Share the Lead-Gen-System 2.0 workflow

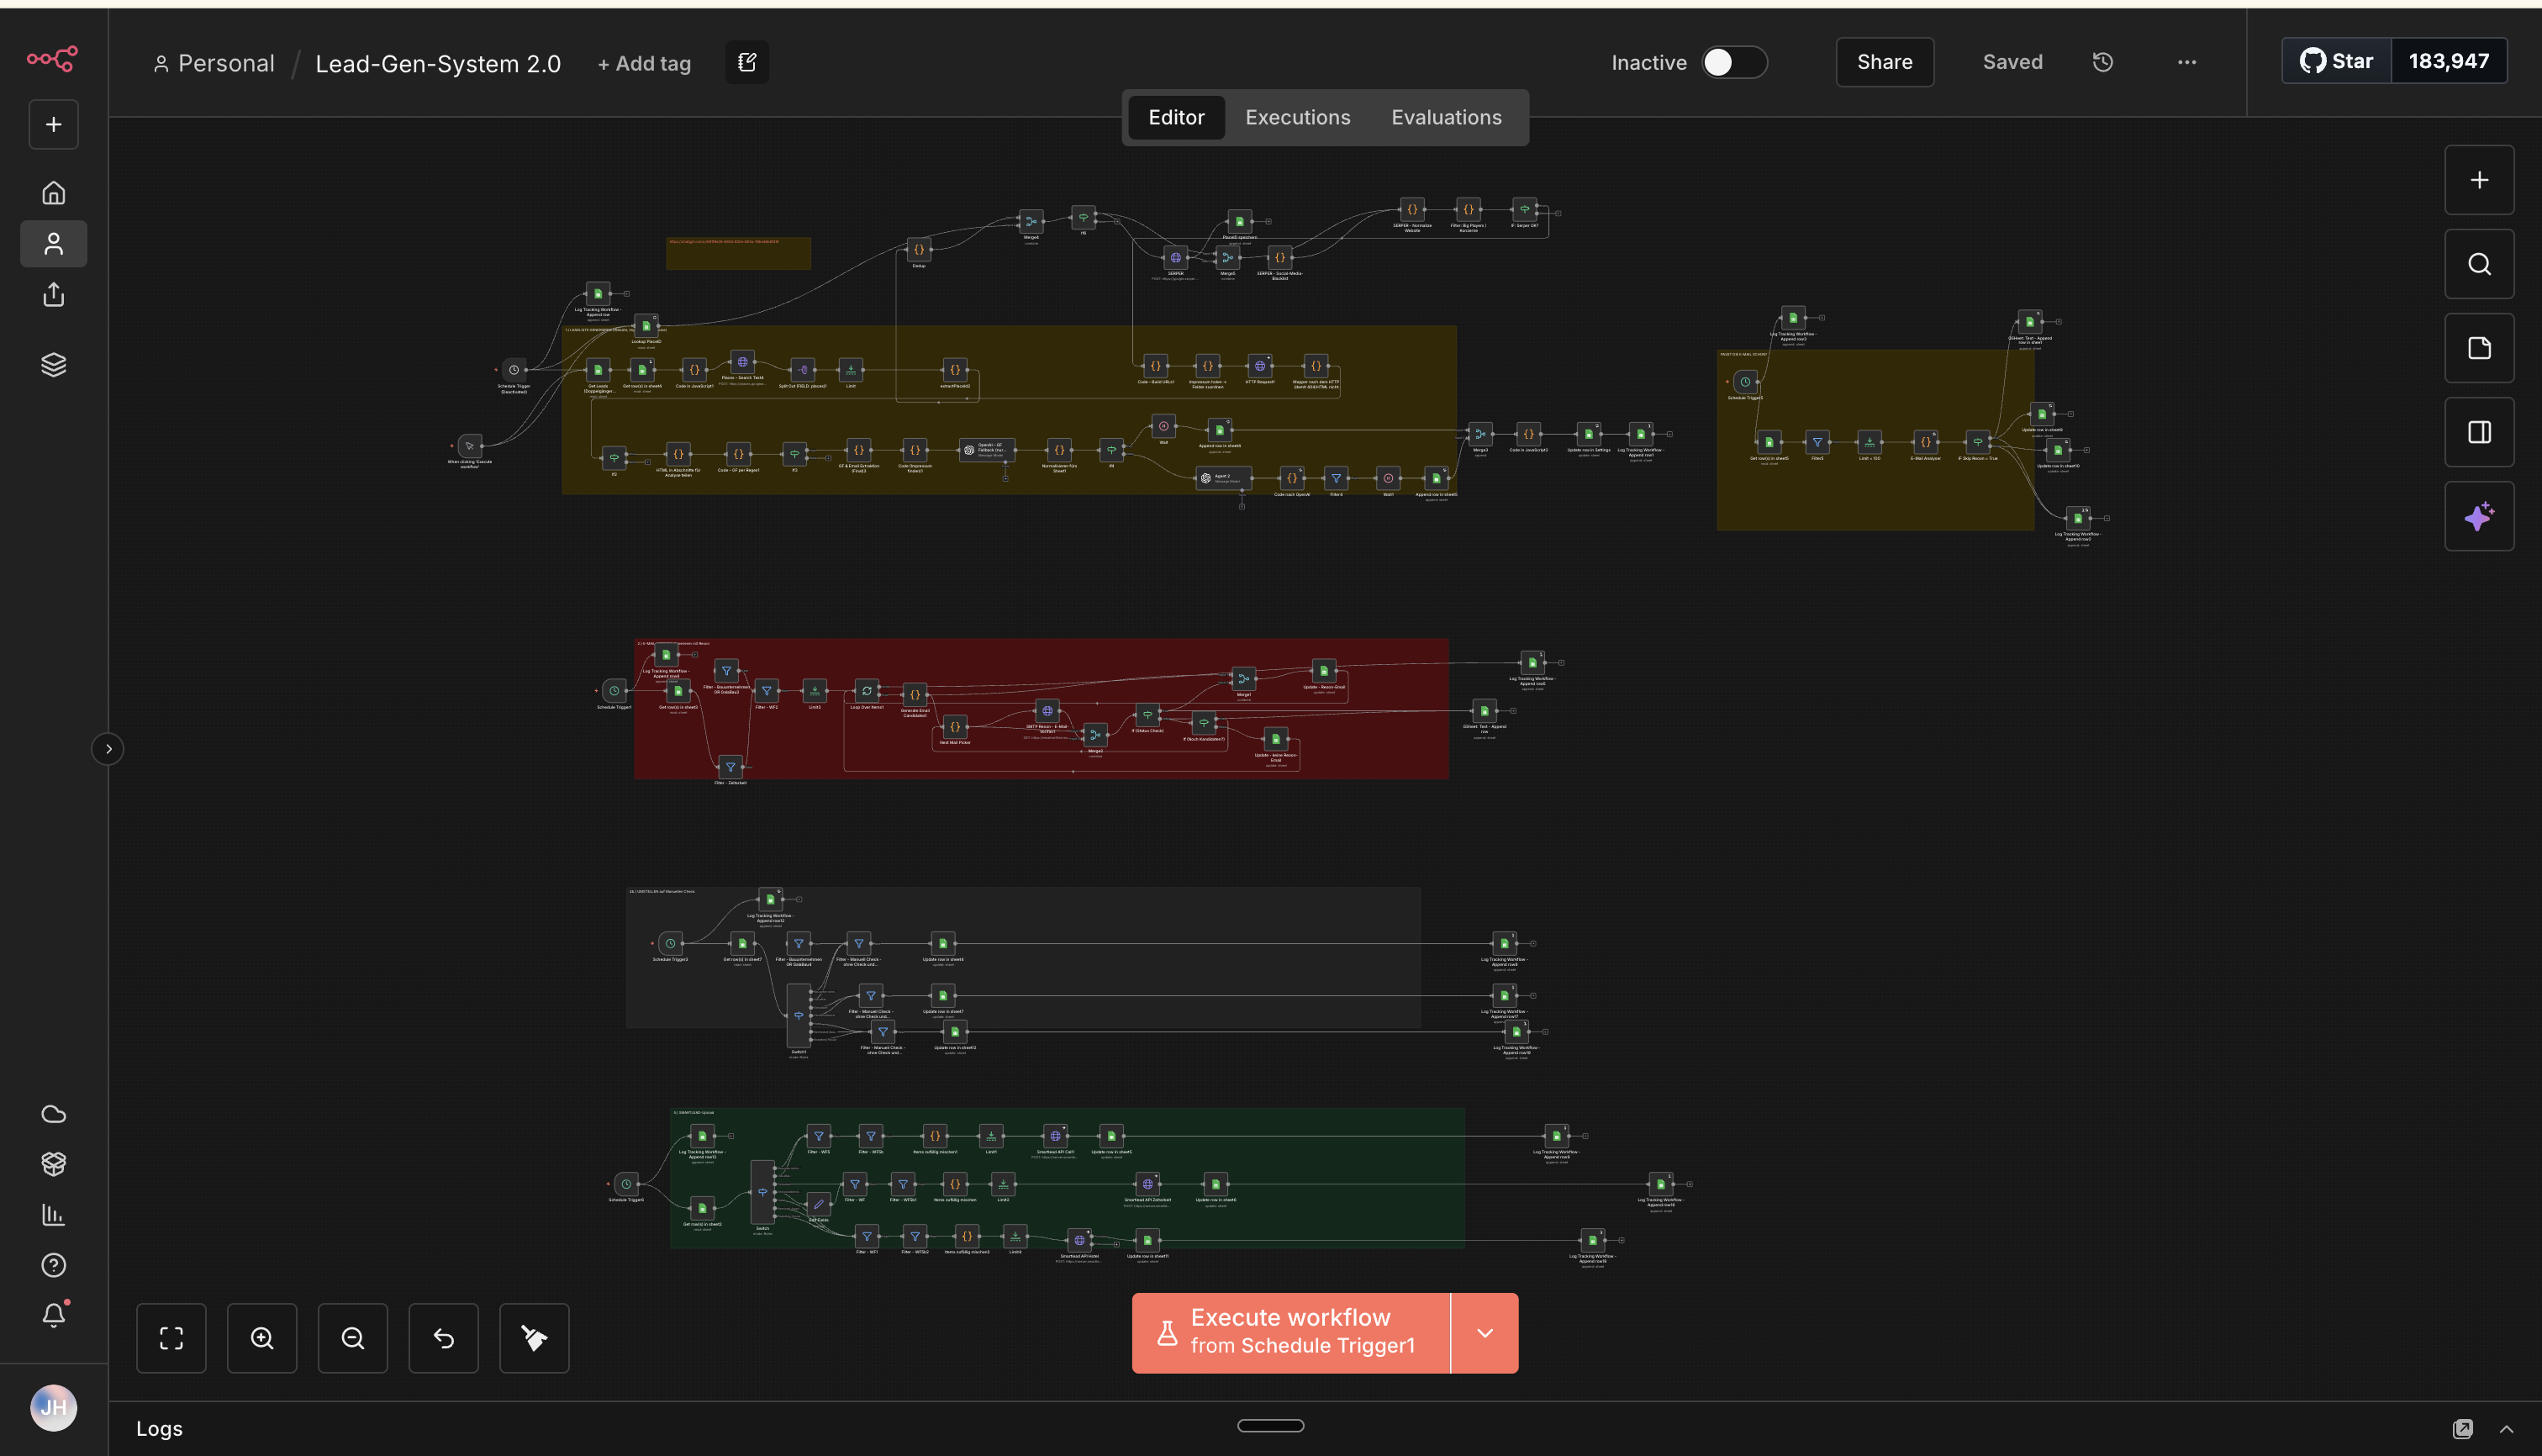tap(1884, 61)
